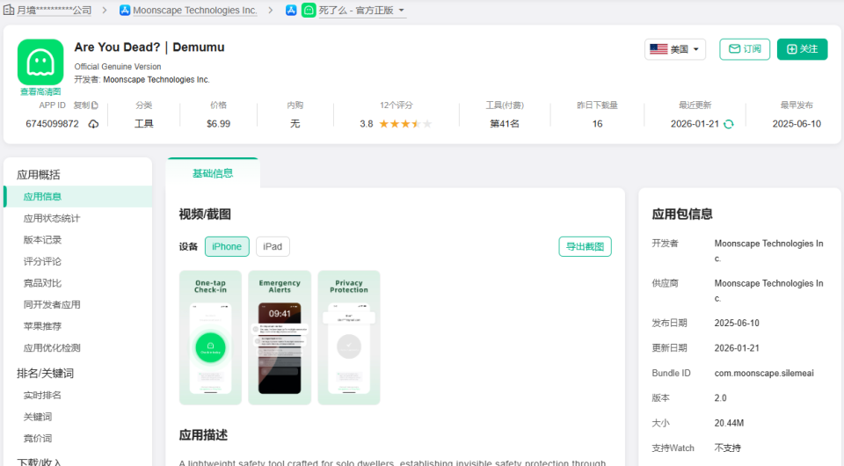The height and width of the screenshot is (466, 844).
Task: Open 实时排名 in the sidebar
Action: [42, 395]
